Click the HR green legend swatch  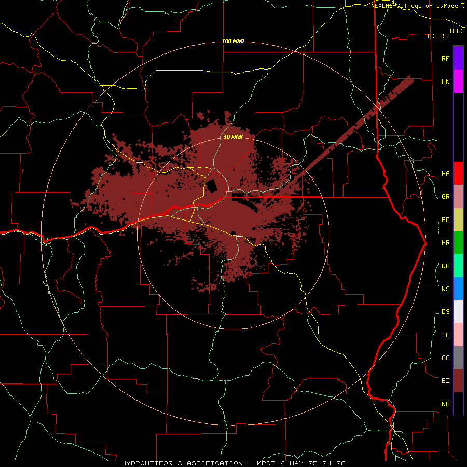(x=458, y=243)
